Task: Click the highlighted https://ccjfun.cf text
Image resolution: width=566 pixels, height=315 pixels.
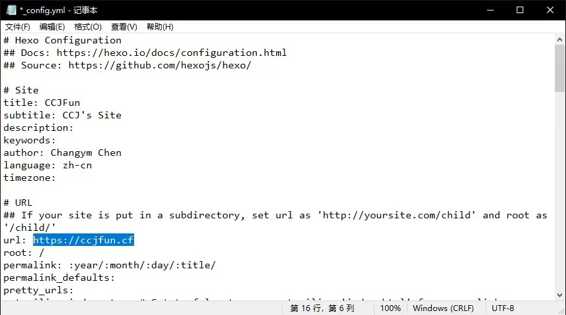Action: click(83, 240)
